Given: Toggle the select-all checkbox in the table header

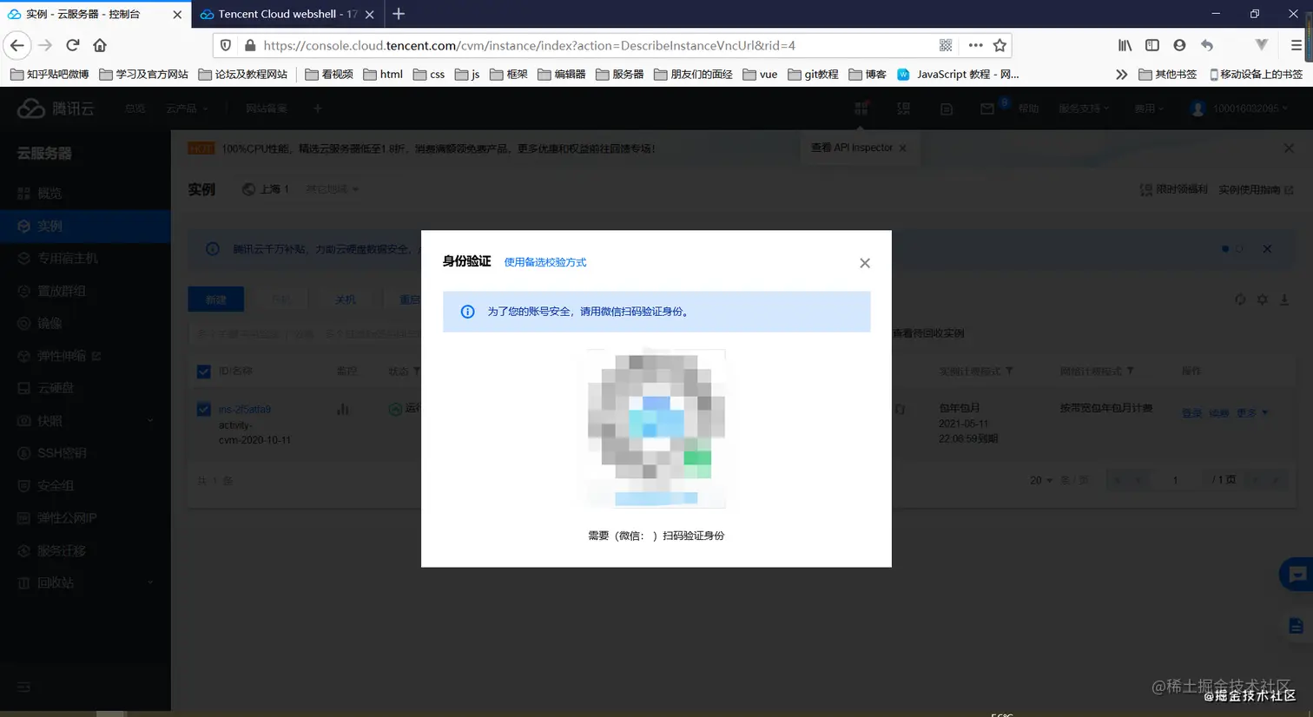Looking at the screenshot, I should pyautogui.click(x=203, y=372).
